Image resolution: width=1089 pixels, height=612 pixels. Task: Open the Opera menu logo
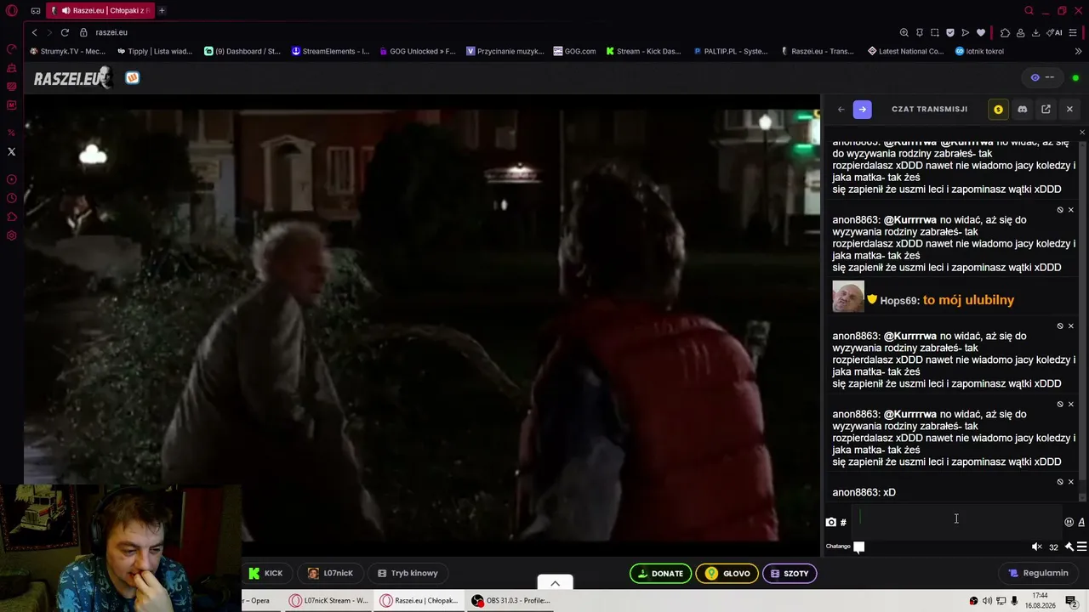(12, 11)
